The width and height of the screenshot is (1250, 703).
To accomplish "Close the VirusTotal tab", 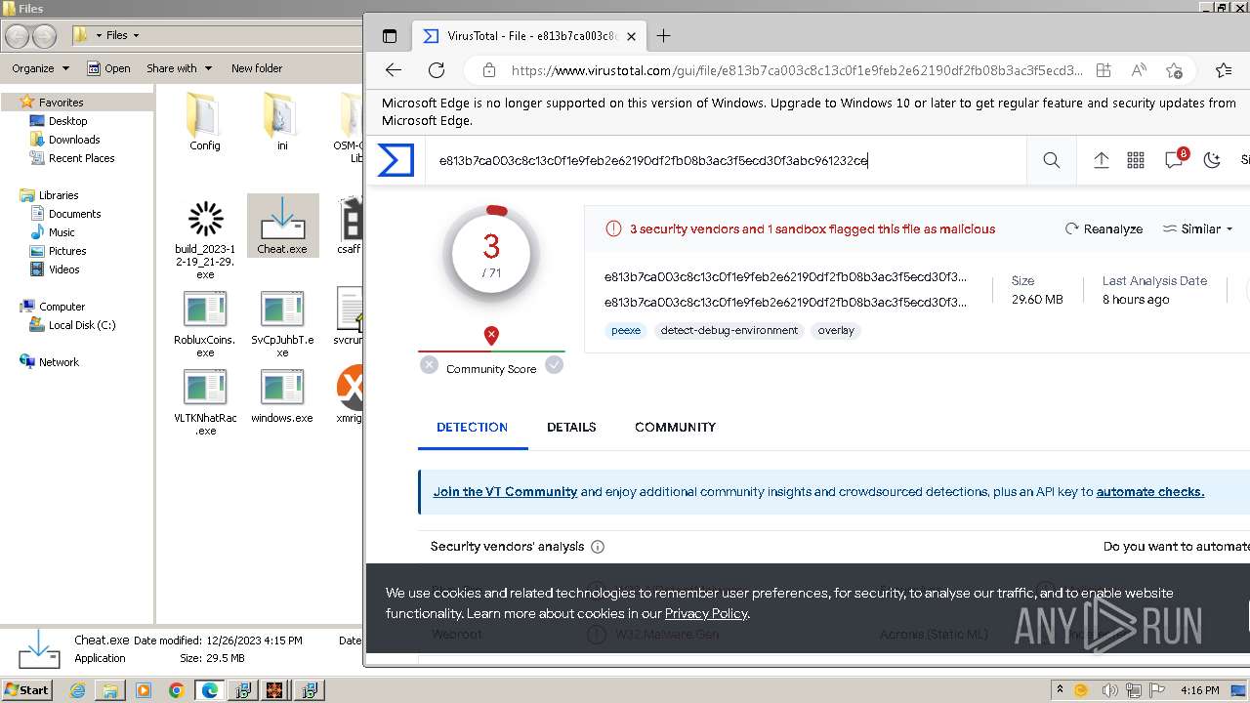I will pos(631,36).
